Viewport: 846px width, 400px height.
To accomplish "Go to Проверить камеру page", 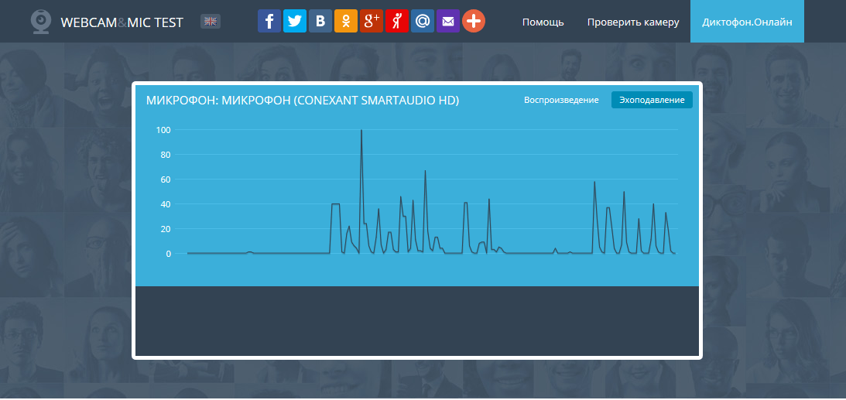I will [632, 22].
